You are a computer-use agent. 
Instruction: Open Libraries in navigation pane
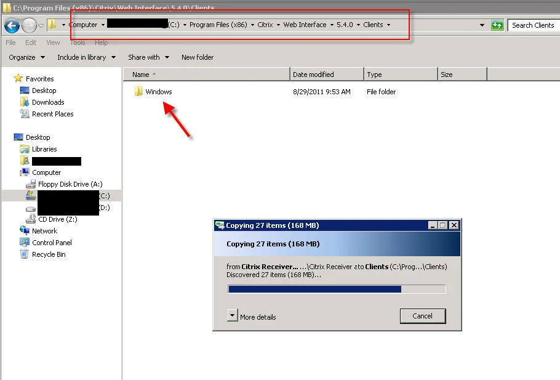coord(44,149)
